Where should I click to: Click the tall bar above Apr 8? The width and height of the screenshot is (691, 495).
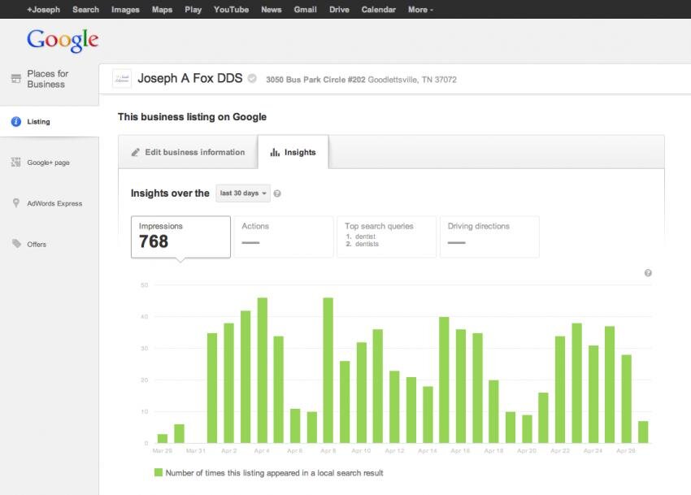pos(328,371)
